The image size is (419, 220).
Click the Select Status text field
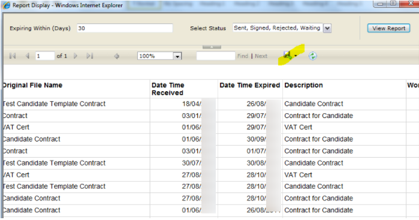[x=278, y=28]
